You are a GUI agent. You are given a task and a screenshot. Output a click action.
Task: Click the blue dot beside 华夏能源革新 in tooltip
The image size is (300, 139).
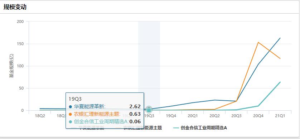71,107
